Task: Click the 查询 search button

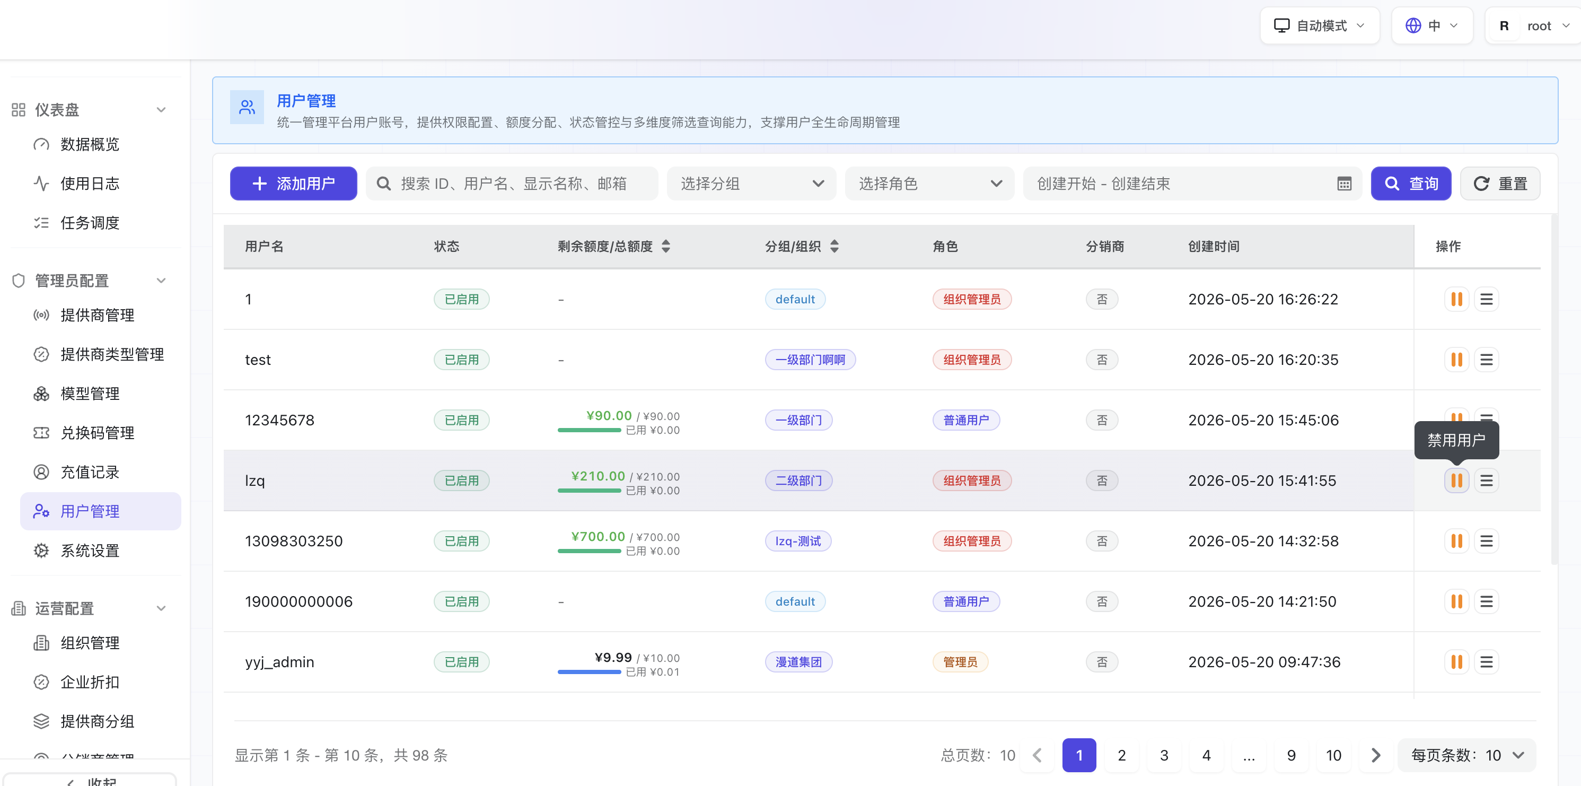Action: (1411, 184)
